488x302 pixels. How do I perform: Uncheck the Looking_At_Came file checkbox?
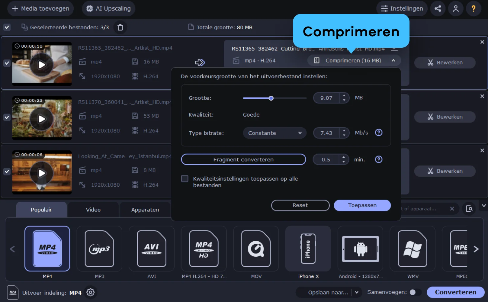[x=7, y=171]
